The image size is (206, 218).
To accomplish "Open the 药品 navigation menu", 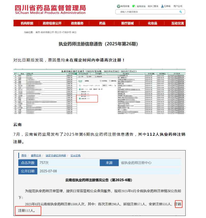I will 102,23.
